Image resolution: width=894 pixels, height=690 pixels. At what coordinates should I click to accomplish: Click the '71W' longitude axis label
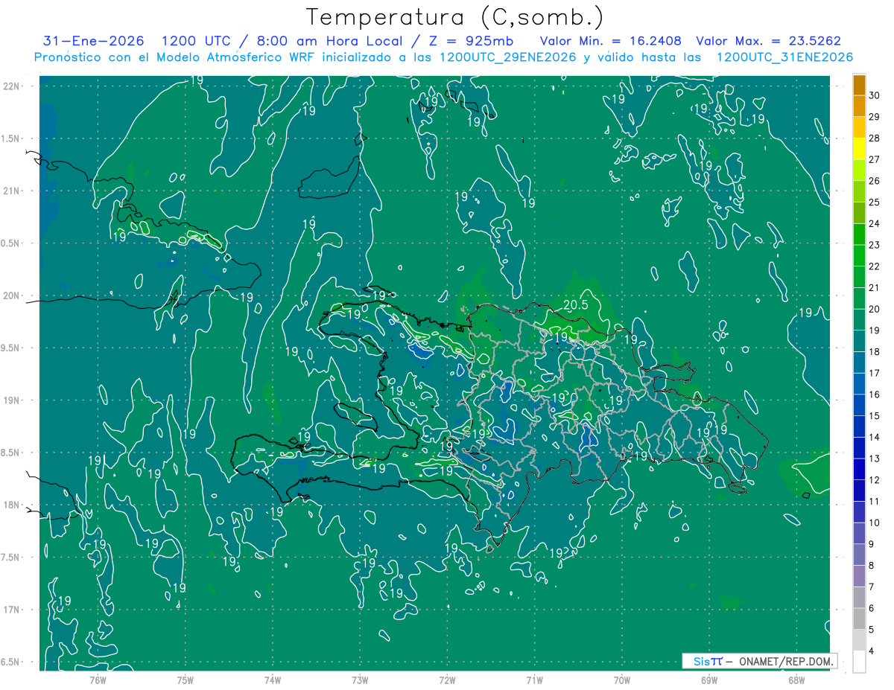[534, 680]
